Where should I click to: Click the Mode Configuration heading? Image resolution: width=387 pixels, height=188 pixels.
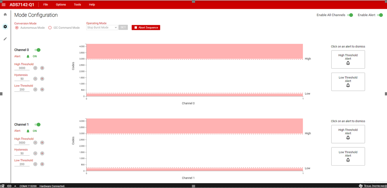(36, 15)
